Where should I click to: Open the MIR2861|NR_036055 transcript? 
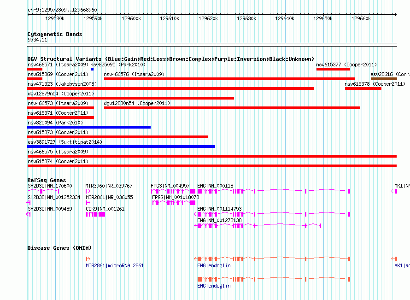109,197
